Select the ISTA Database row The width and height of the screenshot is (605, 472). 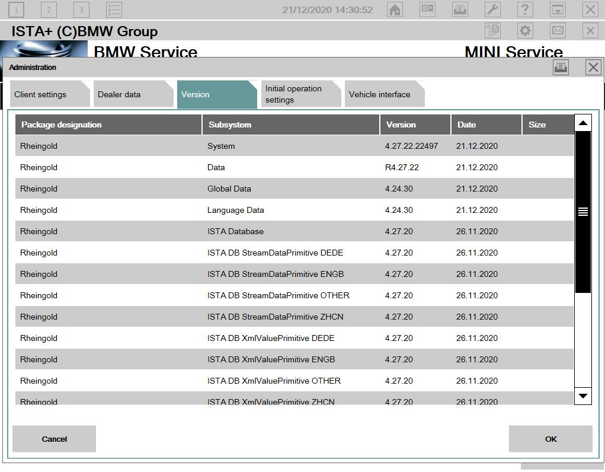point(295,231)
